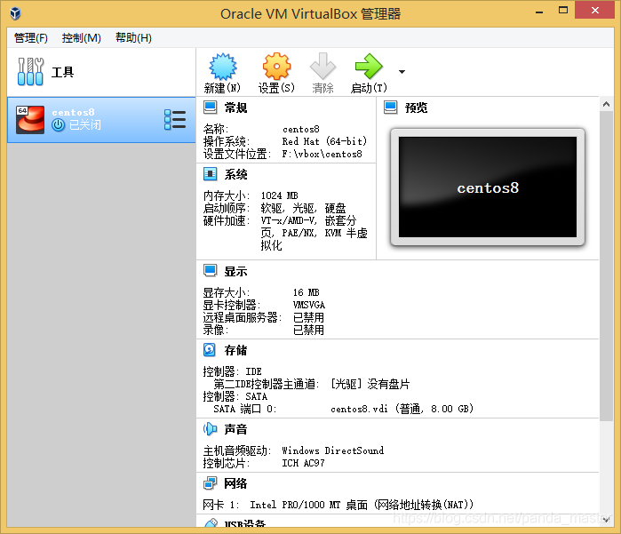621x534 pixels.
Task: Open the 存储 section header
Action: point(235,350)
